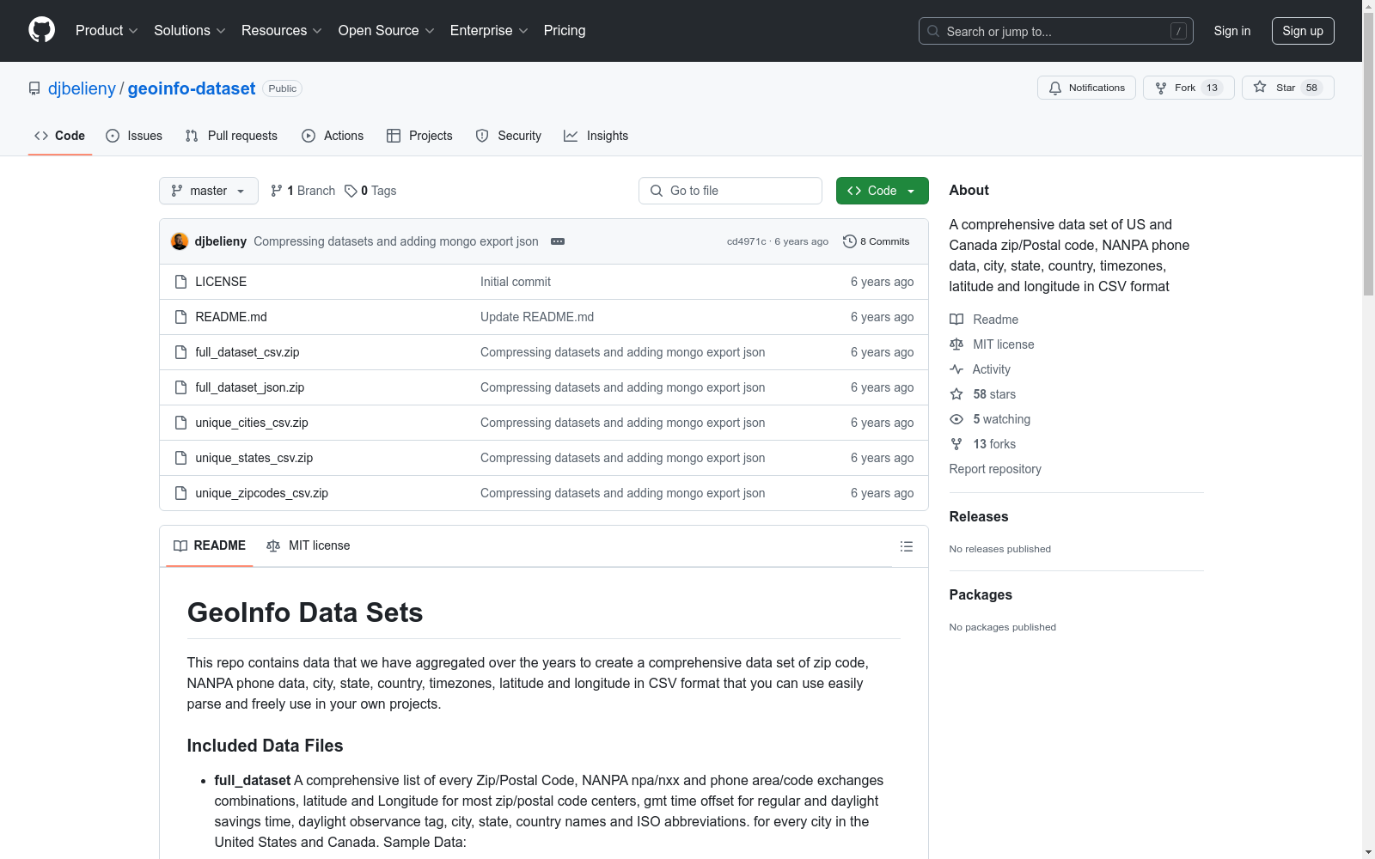The width and height of the screenshot is (1375, 859).
Task: Click the eye icon beside 5 watching
Action: click(956, 419)
